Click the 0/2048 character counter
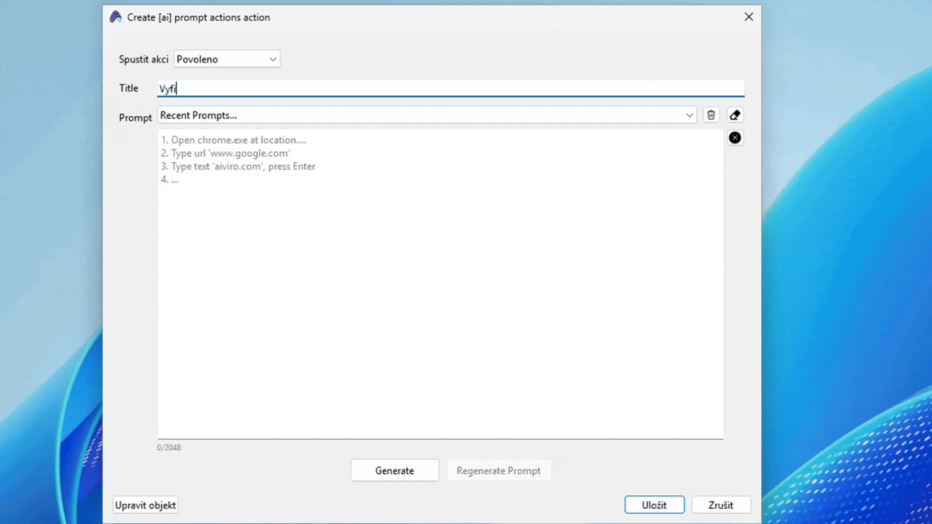Viewport: 932px width, 524px height. tap(169, 447)
